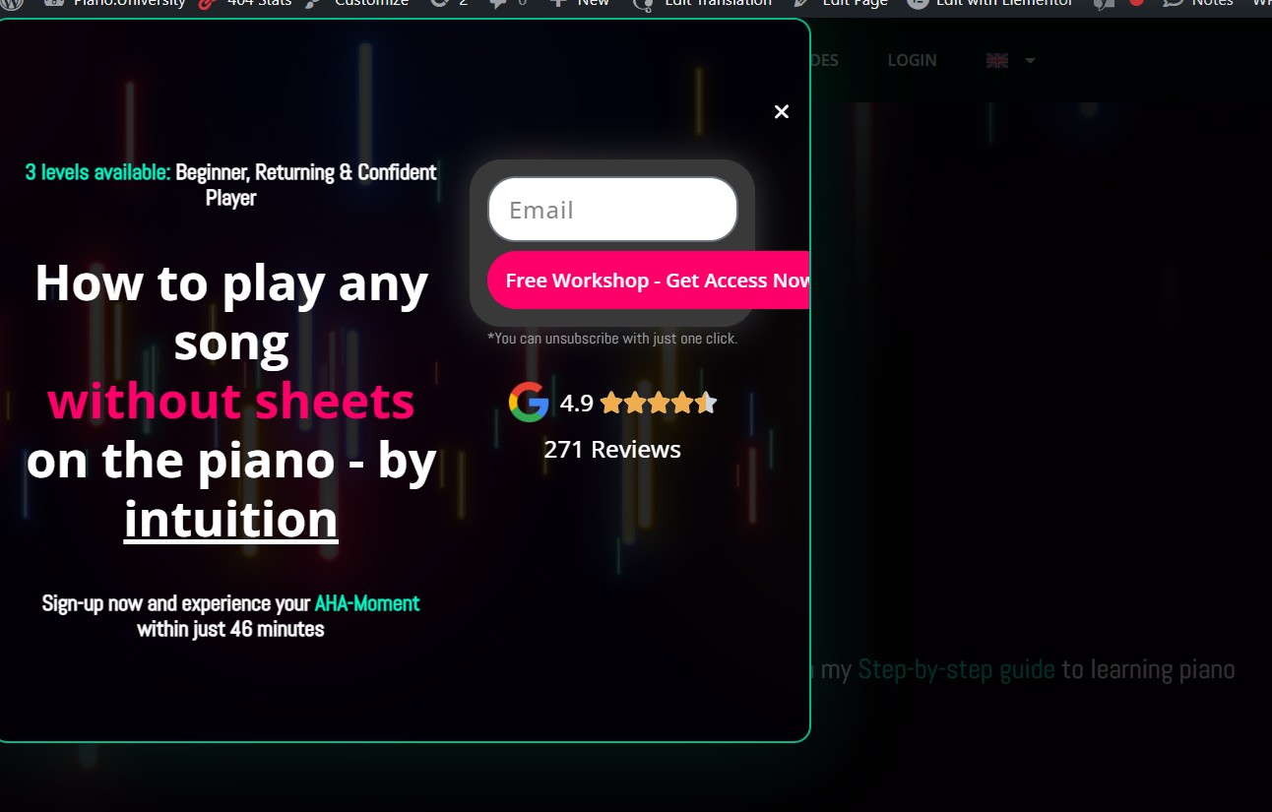Click the 271 Reviews text
The height and width of the screenshot is (812, 1272).
point(611,450)
